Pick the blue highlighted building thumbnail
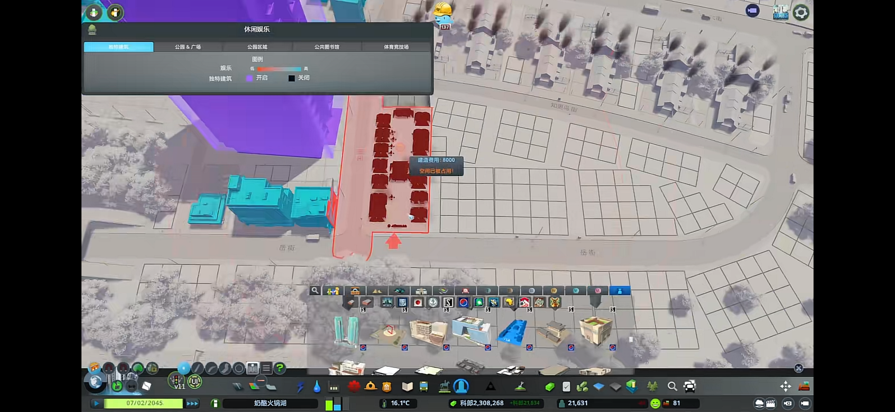The width and height of the screenshot is (895, 412). [x=512, y=332]
